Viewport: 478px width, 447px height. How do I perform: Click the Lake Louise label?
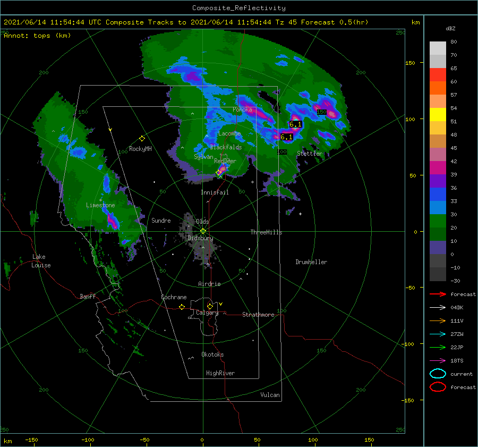point(41,261)
